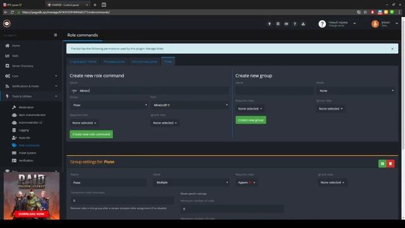The height and width of the screenshot is (228, 405).
Task: Open Stats in the sidebar
Action: point(15,56)
